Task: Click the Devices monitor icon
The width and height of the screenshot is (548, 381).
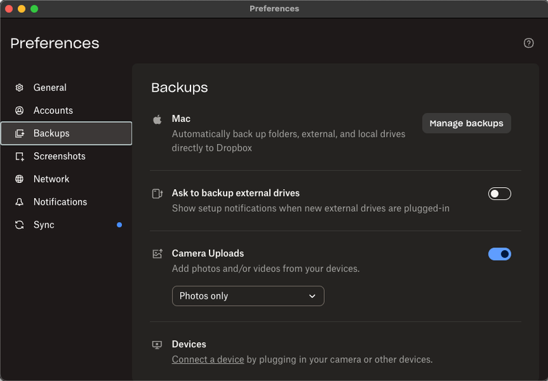Action: [157, 345]
